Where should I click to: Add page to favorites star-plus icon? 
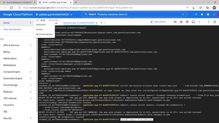point(193,8)
